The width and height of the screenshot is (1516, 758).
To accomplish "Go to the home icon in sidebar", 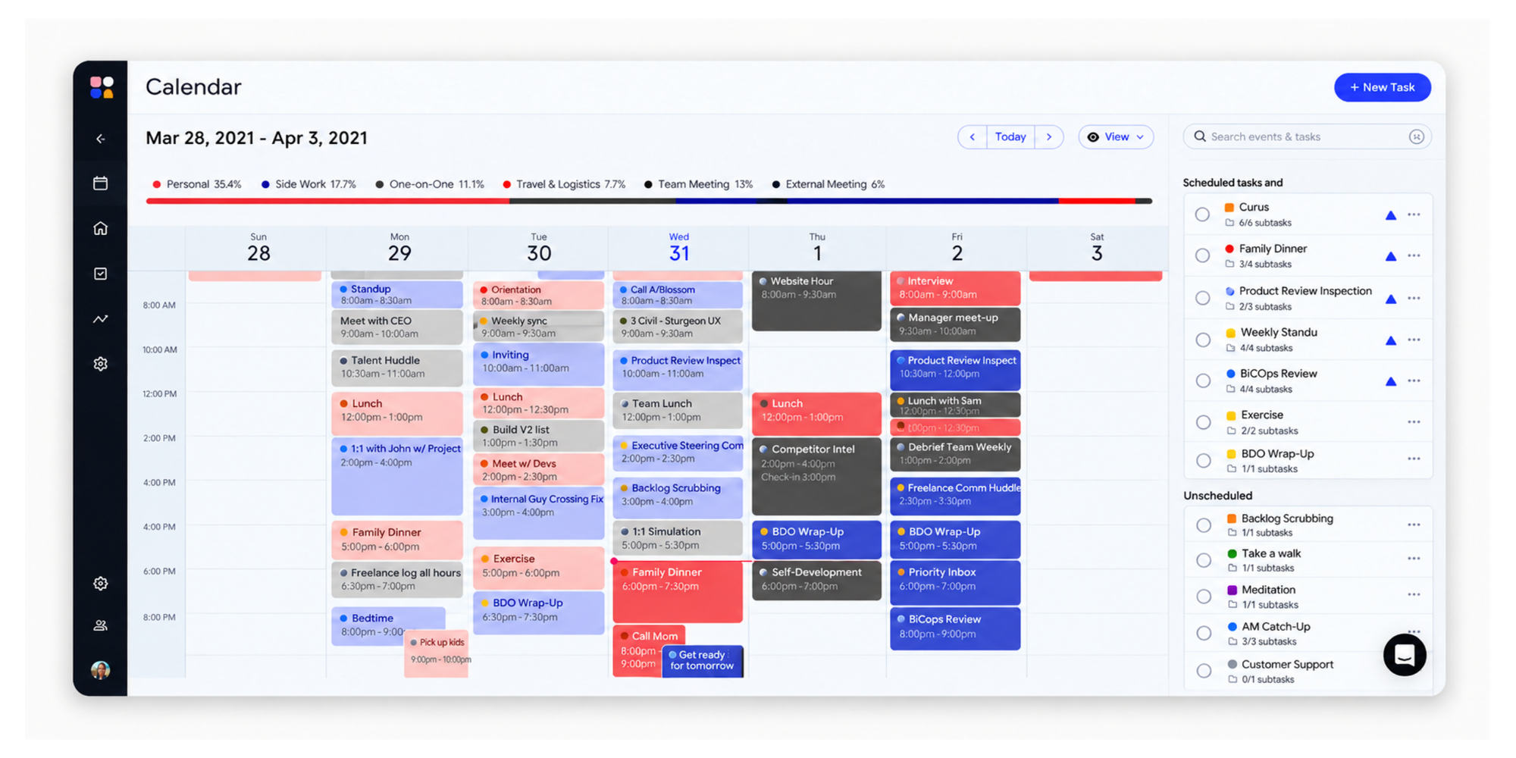I will [x=101, y=228].
